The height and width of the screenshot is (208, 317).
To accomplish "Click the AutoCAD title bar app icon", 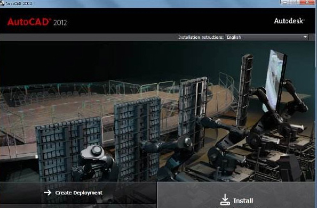I will pos(2,3).
